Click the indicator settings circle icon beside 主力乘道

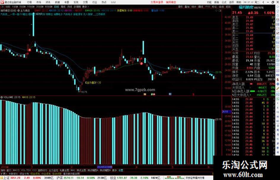(x=19, y=11)
